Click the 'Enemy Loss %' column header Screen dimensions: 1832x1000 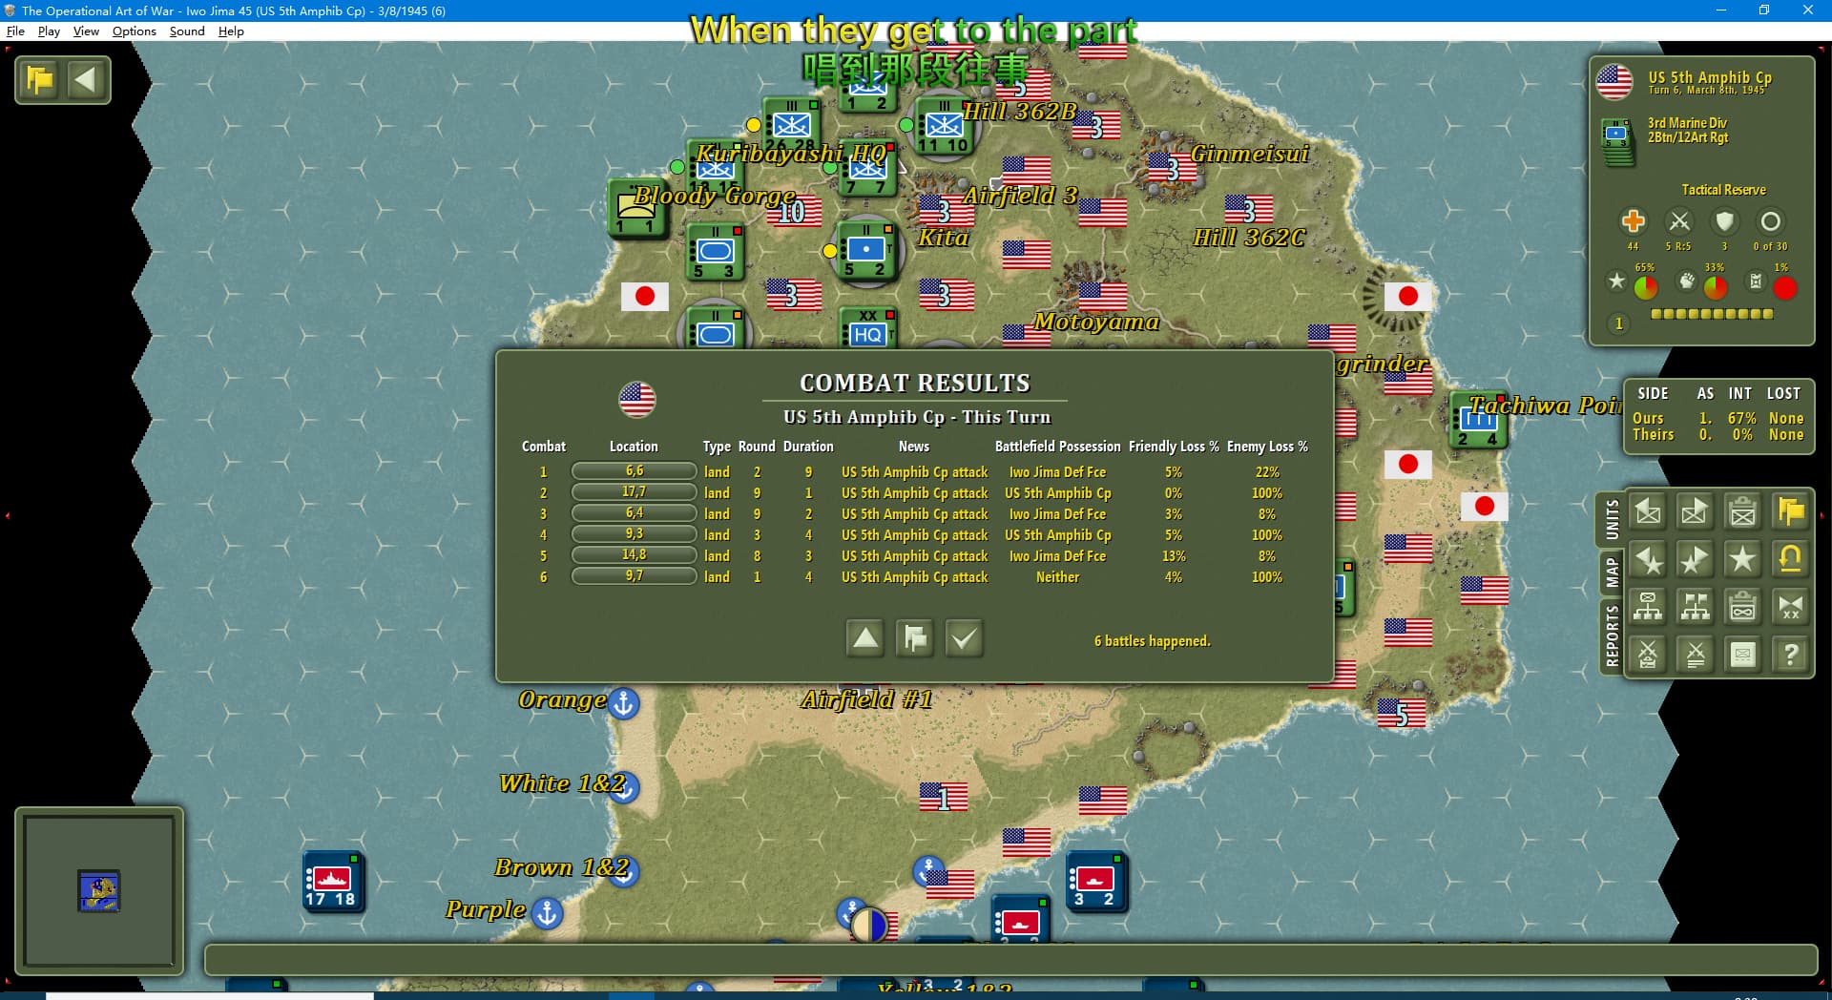point(1267,447)
